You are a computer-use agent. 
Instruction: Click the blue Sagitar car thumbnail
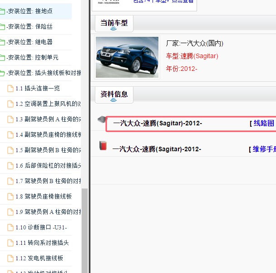(127, 57)
